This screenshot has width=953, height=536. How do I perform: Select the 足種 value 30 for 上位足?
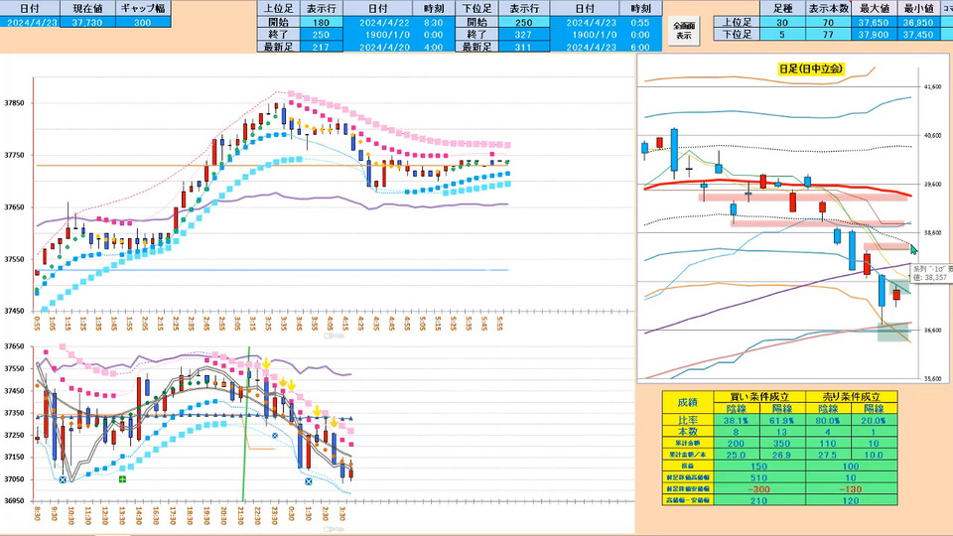click(x=782, y=23)
